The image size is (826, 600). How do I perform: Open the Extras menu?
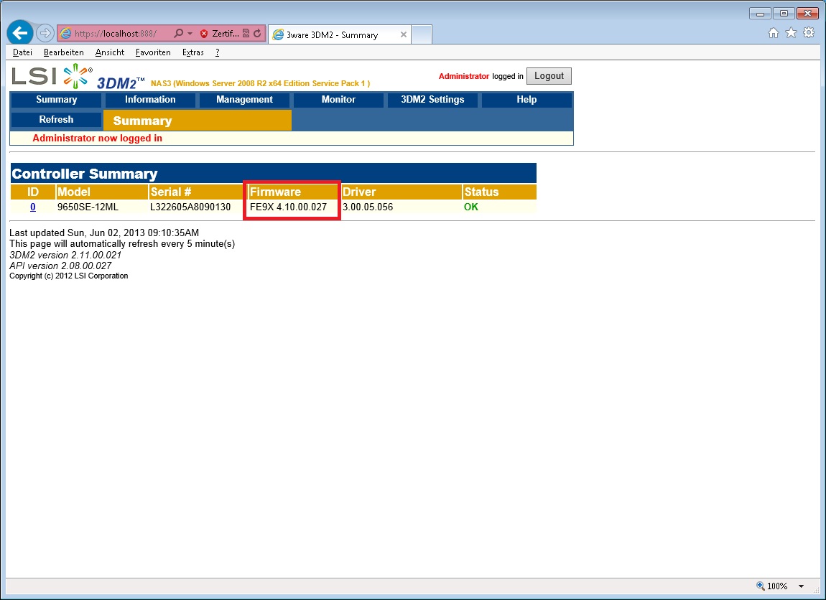click(x=192, y=52)
